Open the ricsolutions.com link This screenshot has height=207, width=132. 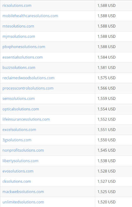coord(17,6)
